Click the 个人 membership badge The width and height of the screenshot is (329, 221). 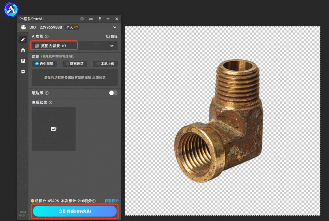point(72,27)
